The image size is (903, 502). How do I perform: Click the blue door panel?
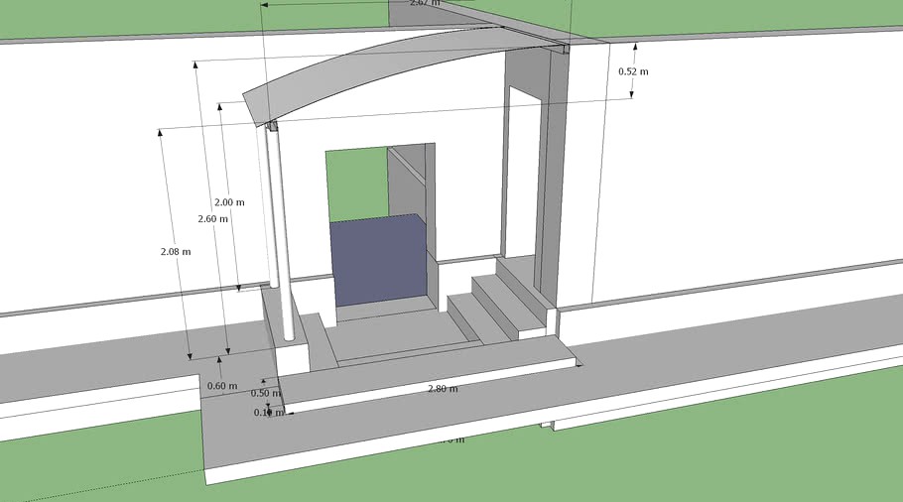[x=377, y=260]
